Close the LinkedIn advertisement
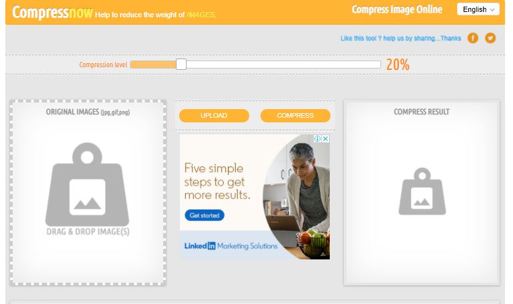The height and width of the screenshot is (304, 513). pyautogui.click(x=325, y=139)
